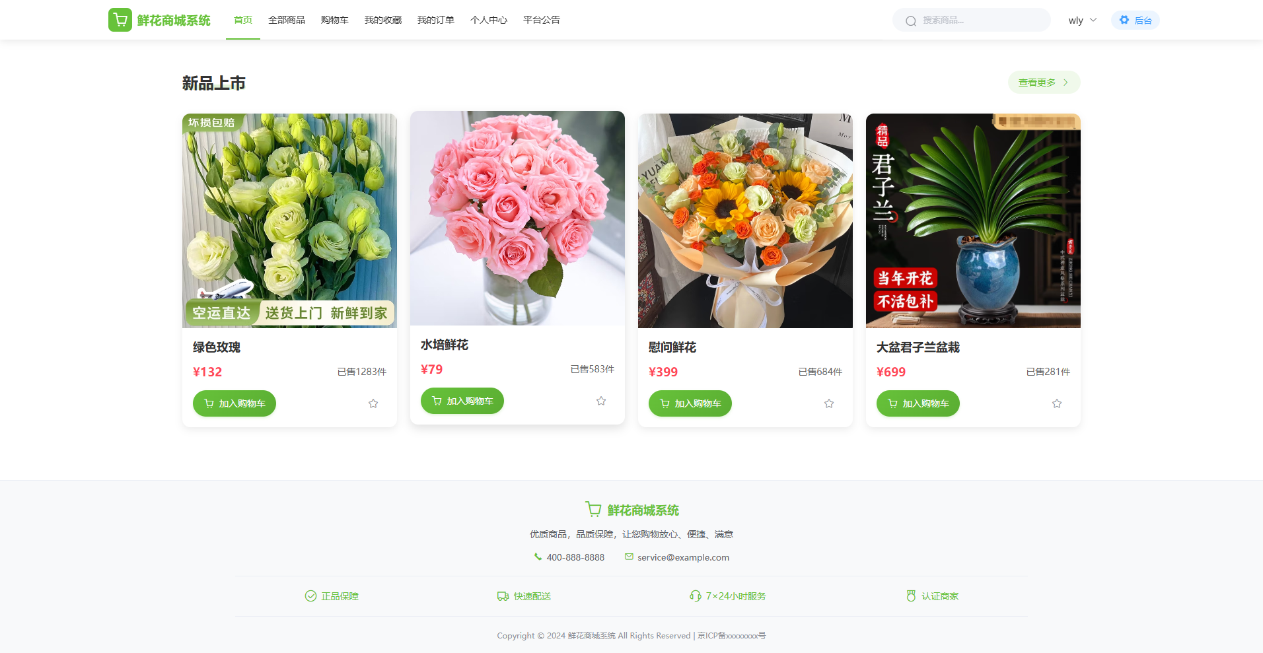Image resolution: width=1263 pixels, height=653 pixels.
Task: Open the 全部商品 menu item
Action: (x=287, y=20)
